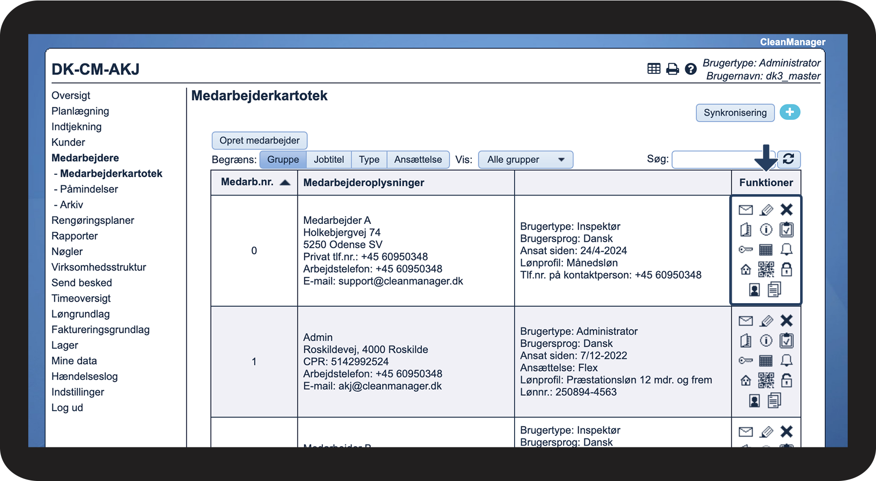Image resolution: width=876 pixels, height=481 pixels.
Task: Open the profile photo icon for Medarbejder A
Action: pos(755,290)
